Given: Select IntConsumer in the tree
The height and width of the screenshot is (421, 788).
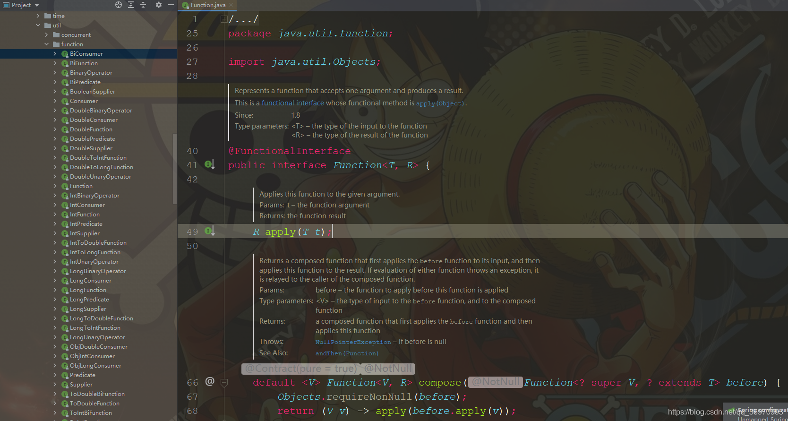Looking at the screenshot, I should [x=87, y=205].
